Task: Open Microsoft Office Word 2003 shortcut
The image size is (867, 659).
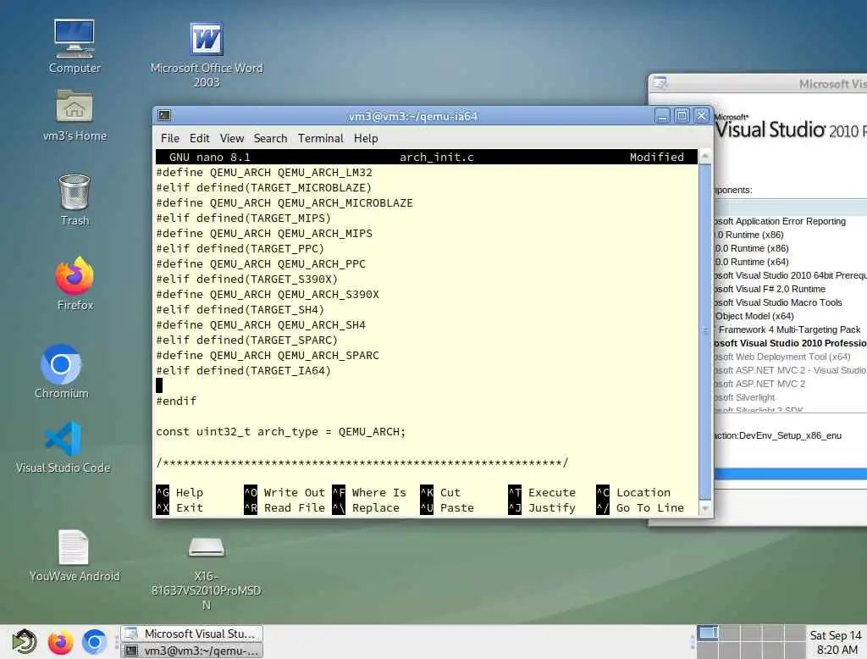Action: (207, 54)
